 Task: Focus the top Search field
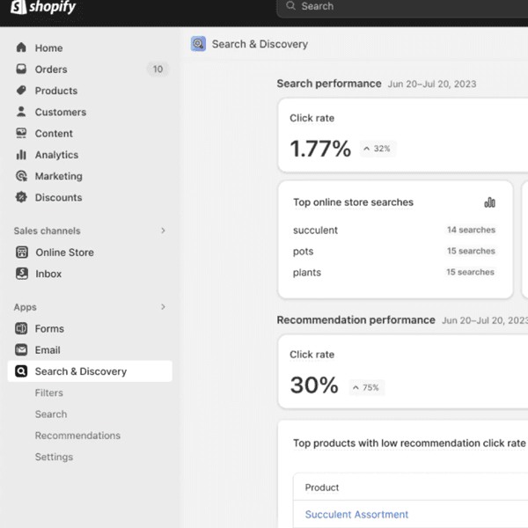[402, 7]
